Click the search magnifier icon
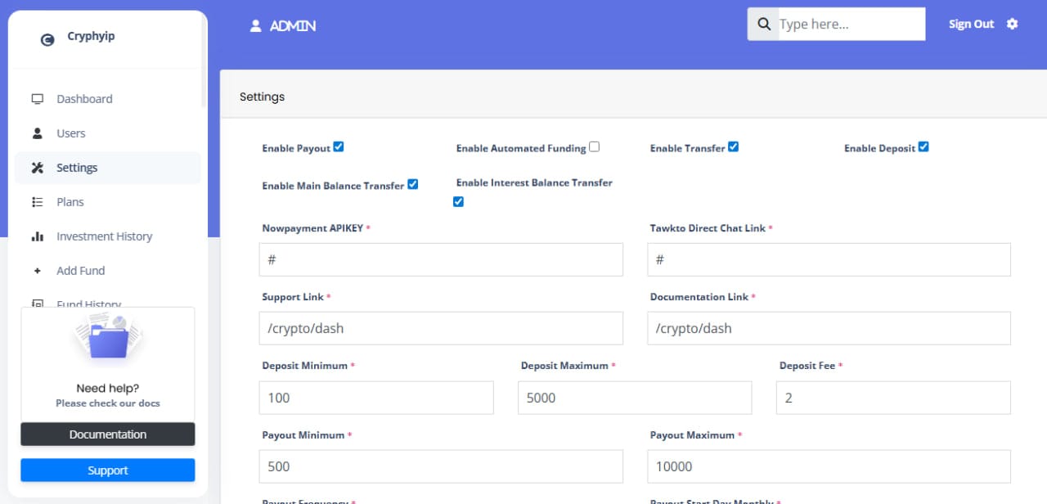 (x=763, y=24)
